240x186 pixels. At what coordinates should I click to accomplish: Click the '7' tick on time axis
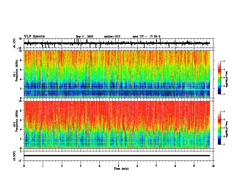tap(156, 166)
